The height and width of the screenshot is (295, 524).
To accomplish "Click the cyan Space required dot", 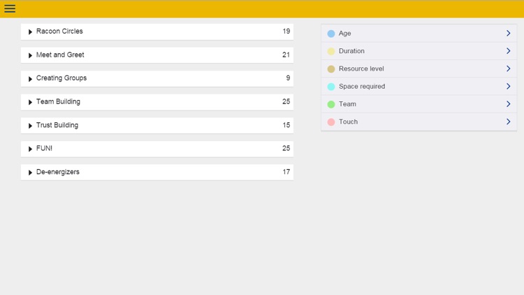I will (331, 87).
